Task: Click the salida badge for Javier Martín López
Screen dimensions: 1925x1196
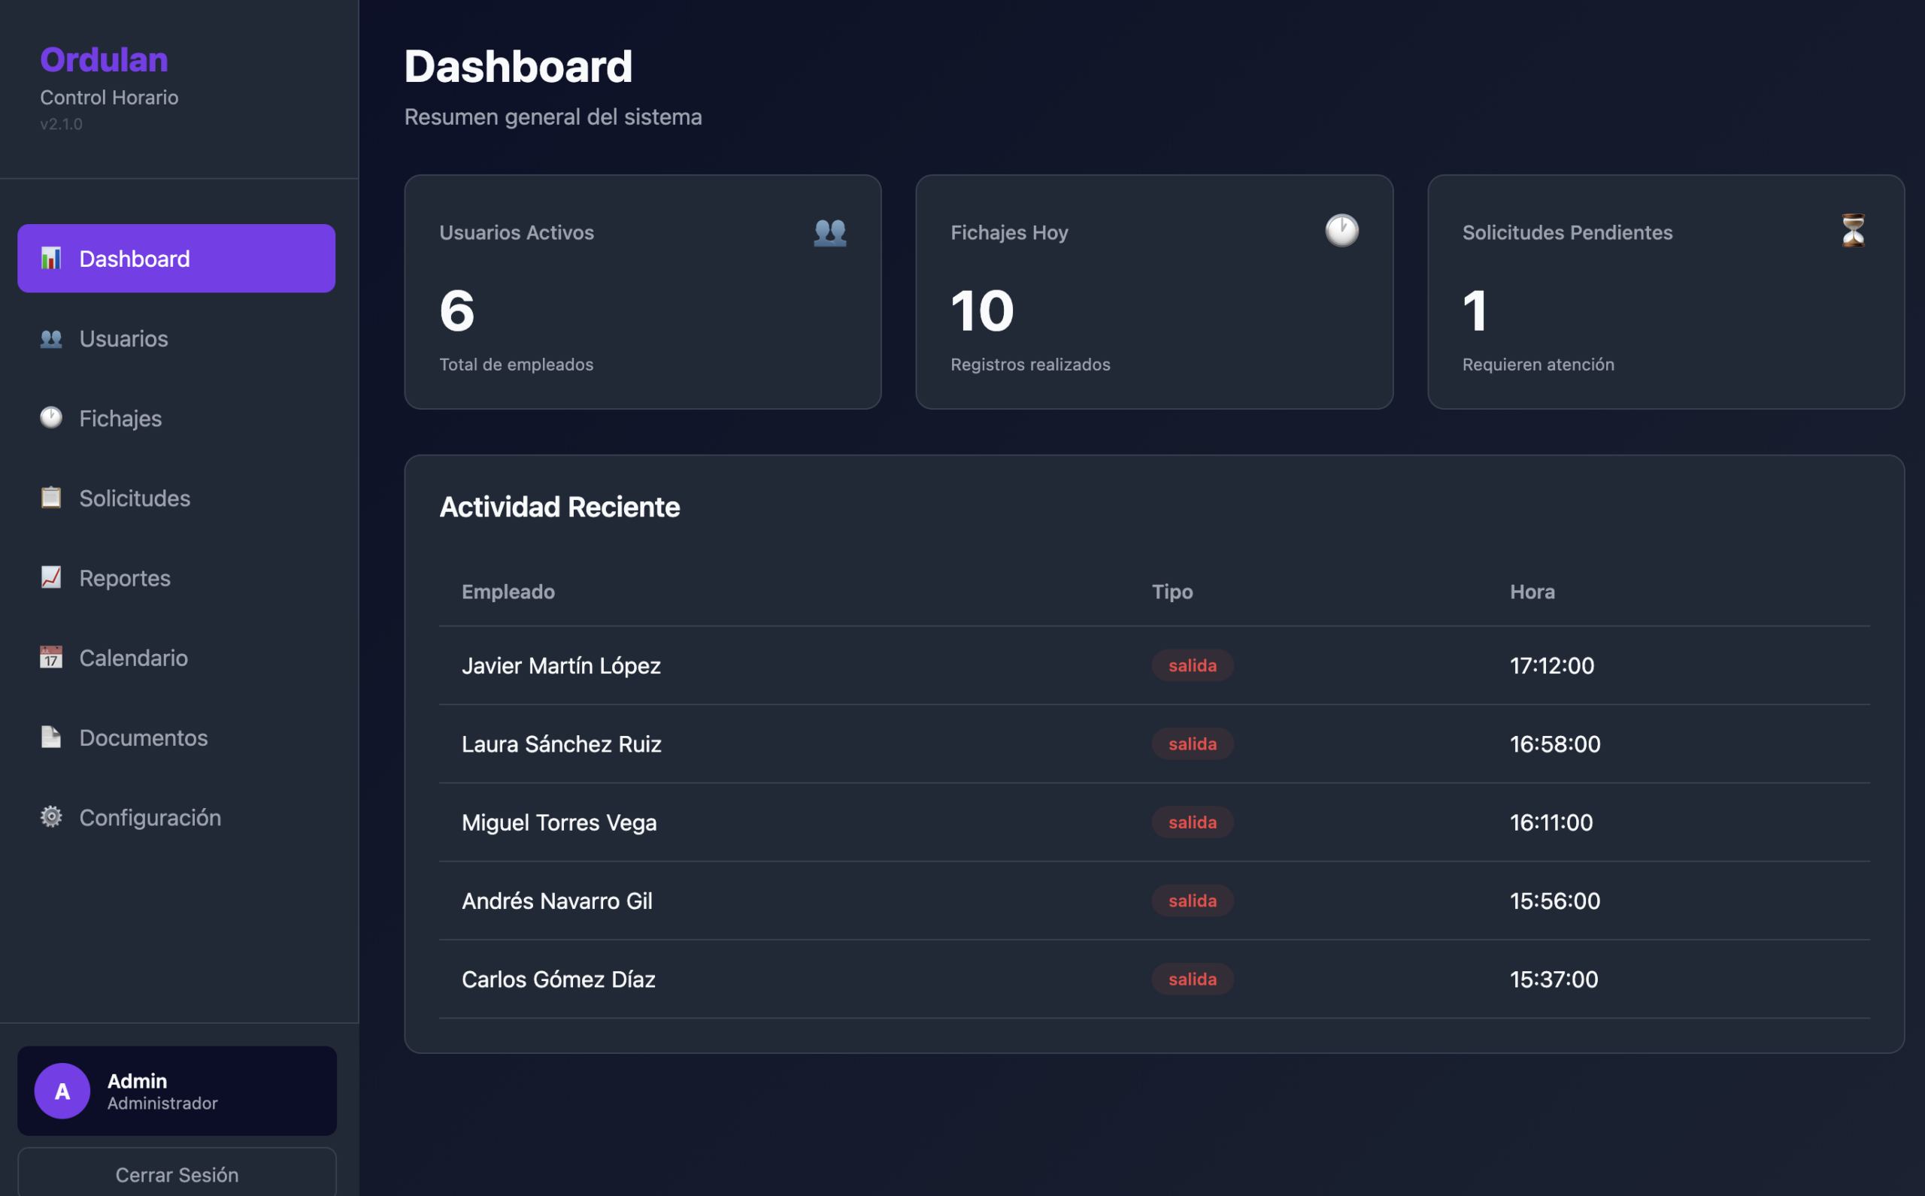Action: (x=1193, y=665)
